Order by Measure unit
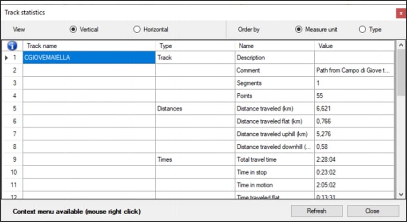 pyautogui.click(x=298, y=30)
